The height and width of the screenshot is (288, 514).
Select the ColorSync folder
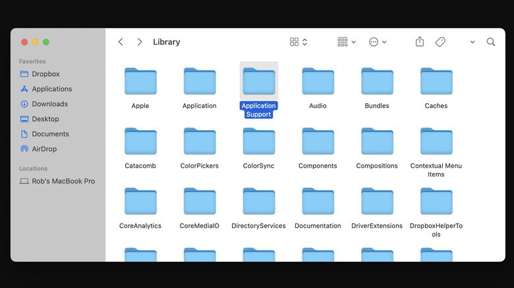pos(259,142)
